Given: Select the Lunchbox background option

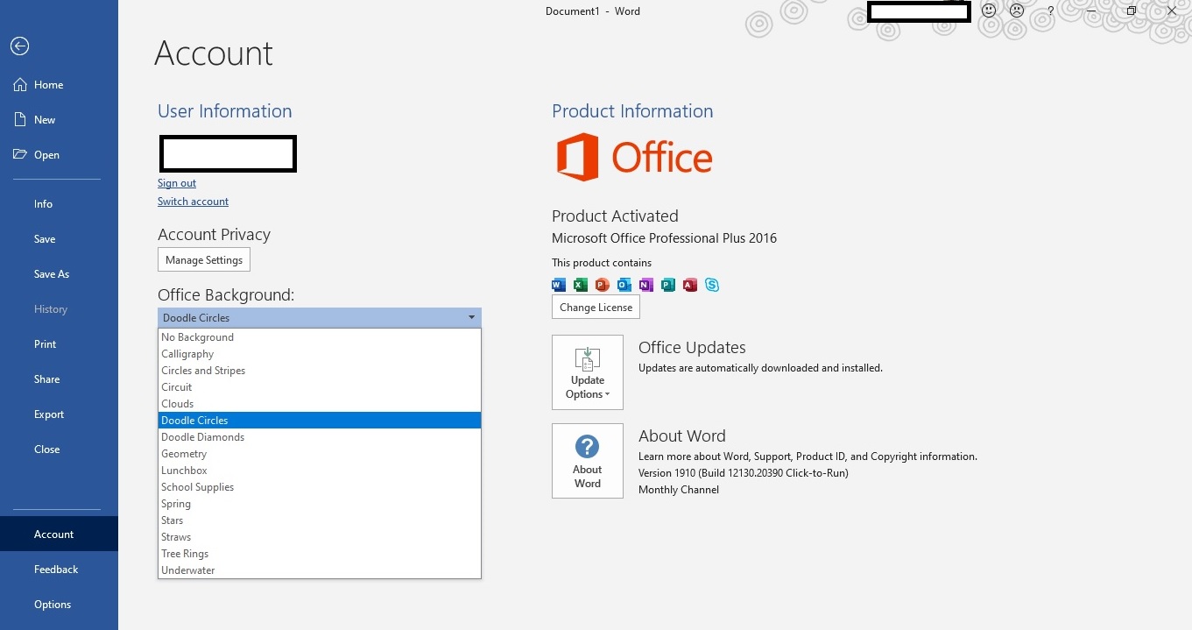Looking at the screenshot, I should (320, 471).
